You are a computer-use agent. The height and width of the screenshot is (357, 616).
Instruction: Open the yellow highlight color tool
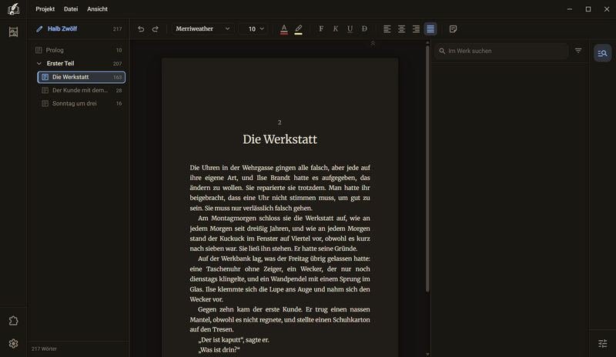[x=299, y=29]
